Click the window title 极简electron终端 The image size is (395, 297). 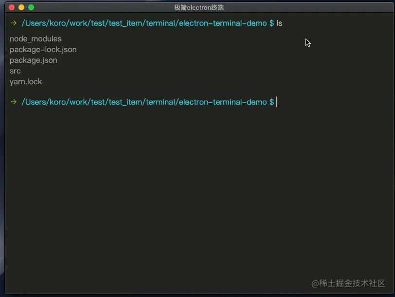198,7
